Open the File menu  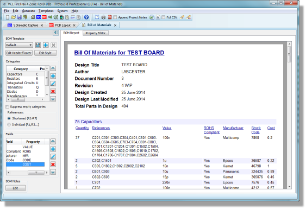point(7,11)
